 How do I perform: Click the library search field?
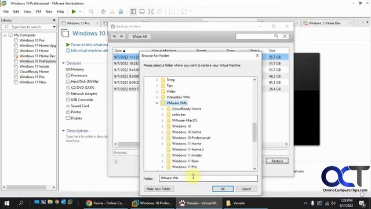pyautogui.click(x=29, y=27)
